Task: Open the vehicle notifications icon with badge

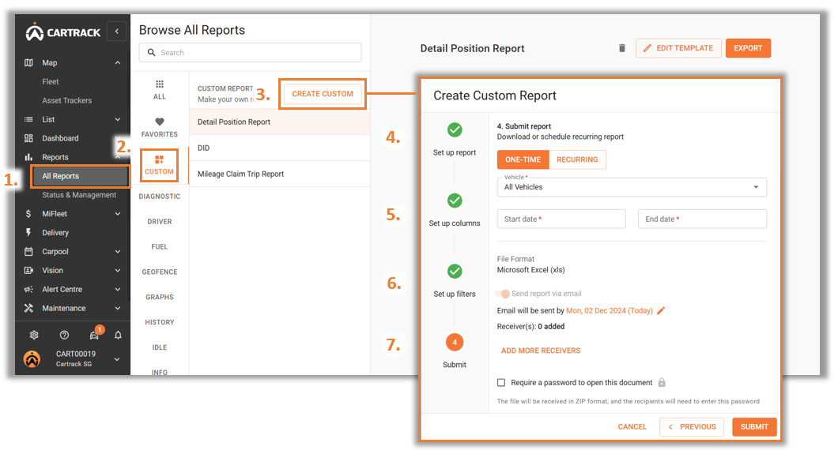Action: pos(95,334)
